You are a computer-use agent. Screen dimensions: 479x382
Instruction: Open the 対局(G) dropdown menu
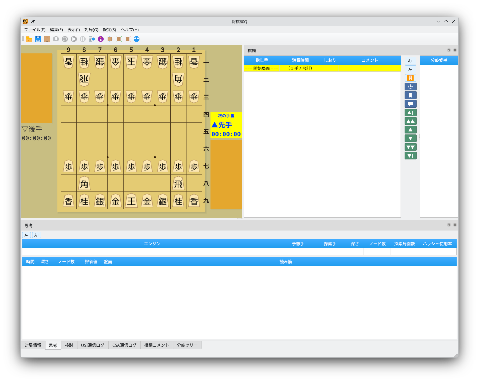(91, 30)
